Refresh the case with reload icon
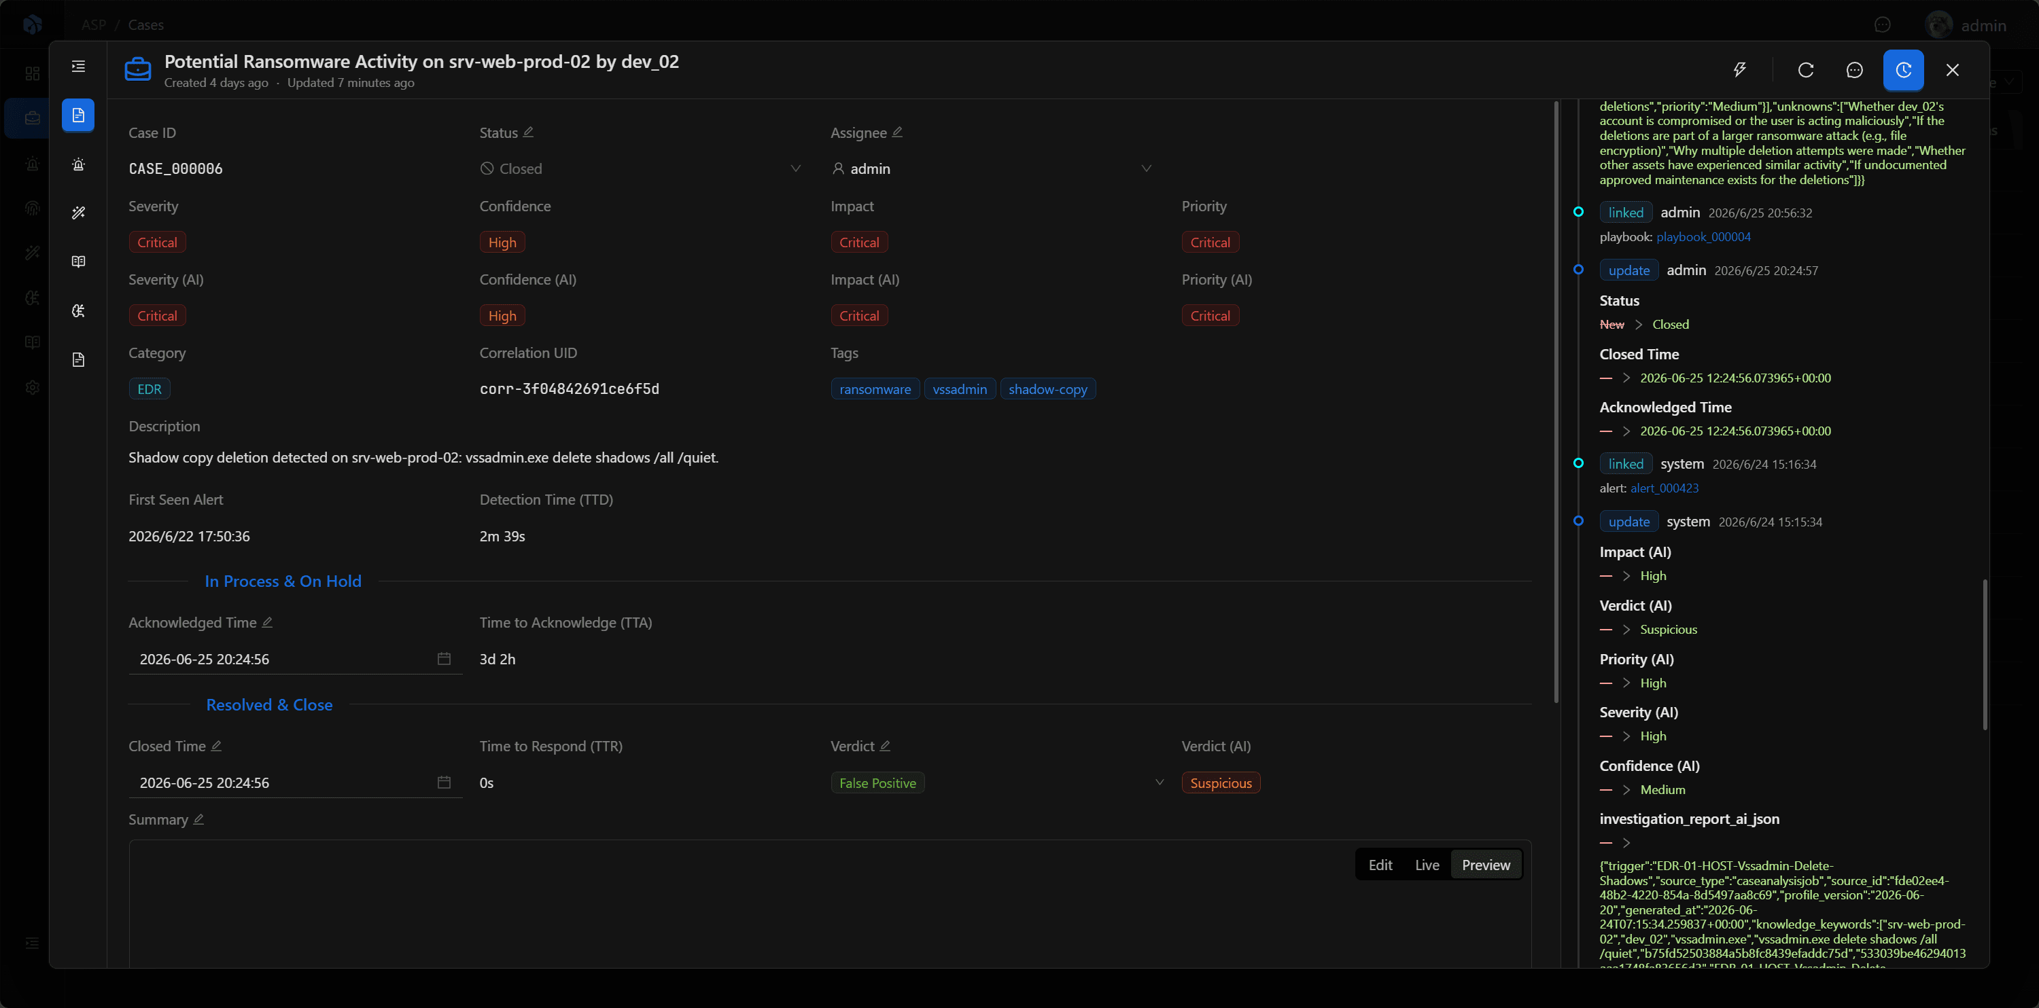Viewport: 2039px width, 1008px height. click(1805, 70)
